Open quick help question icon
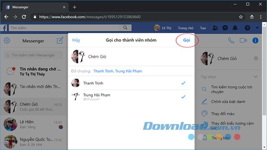The image size is (267, 150). [247, 28]
